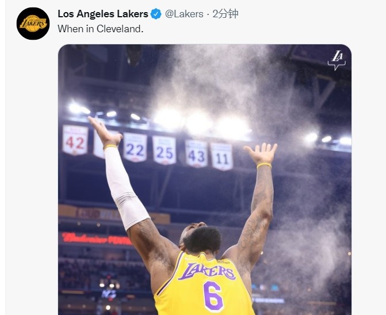Click the tweet text 'When in Cleveland.'
Viewport: 386px width, 315px height.
(101, 29)
